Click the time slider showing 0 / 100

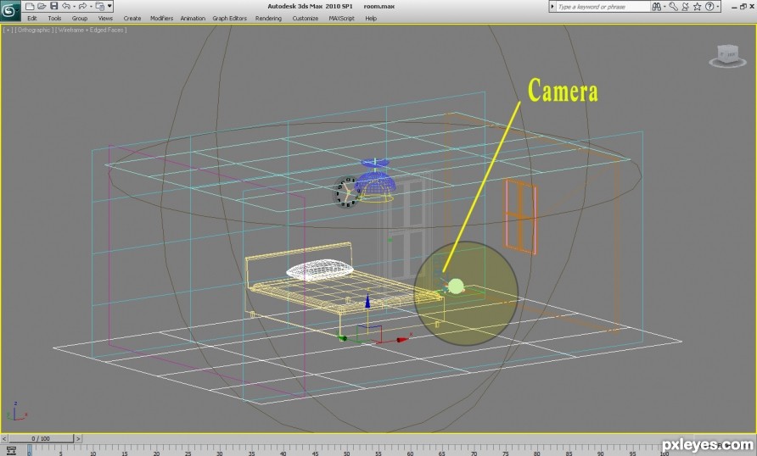point(41,438)
